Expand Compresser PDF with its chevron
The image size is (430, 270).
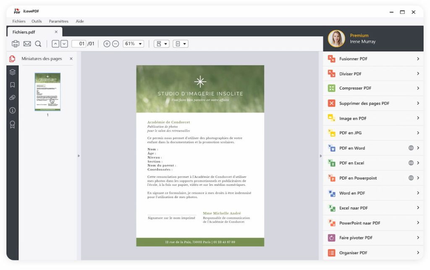(418, 88)
